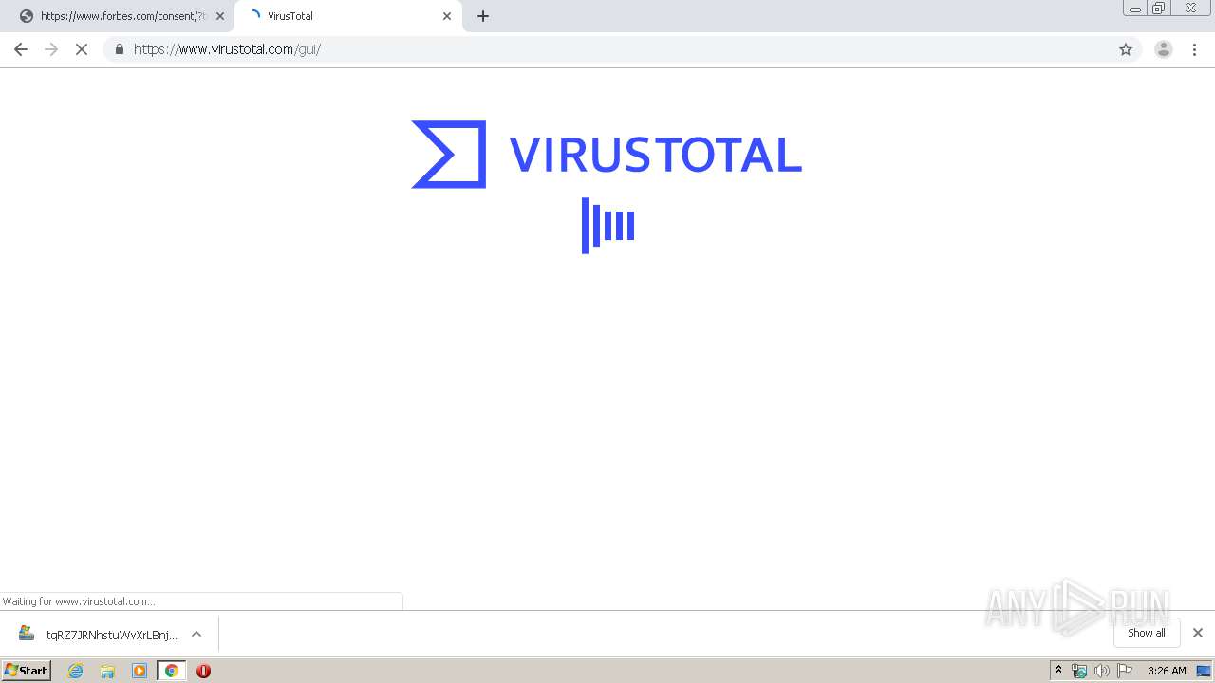View site info via padlock icon
The height and width of the screenshot is (683, 1215).
(x=120, y=49)
